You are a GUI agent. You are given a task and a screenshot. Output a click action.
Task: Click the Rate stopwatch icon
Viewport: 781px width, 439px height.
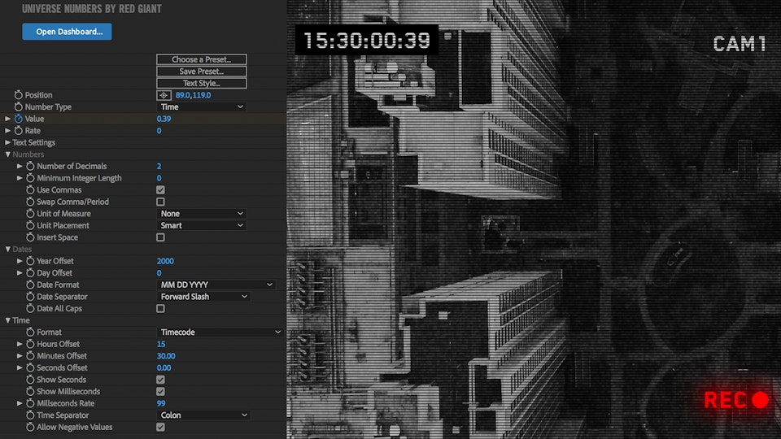18,131
